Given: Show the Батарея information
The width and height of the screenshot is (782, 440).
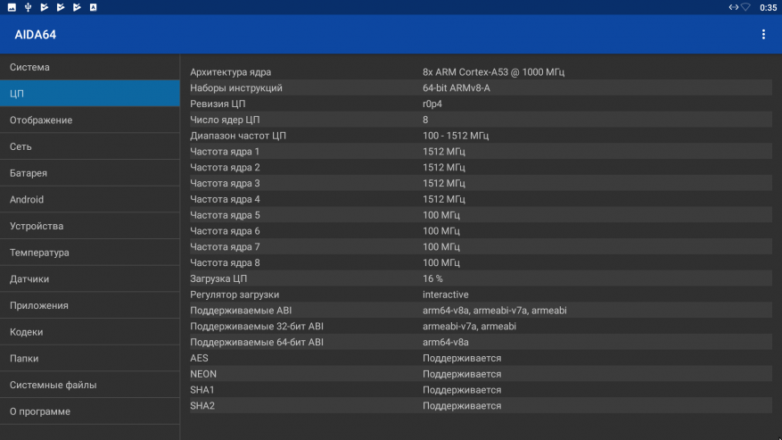Looking at the screenshot, I should click(x=89, y=173).
